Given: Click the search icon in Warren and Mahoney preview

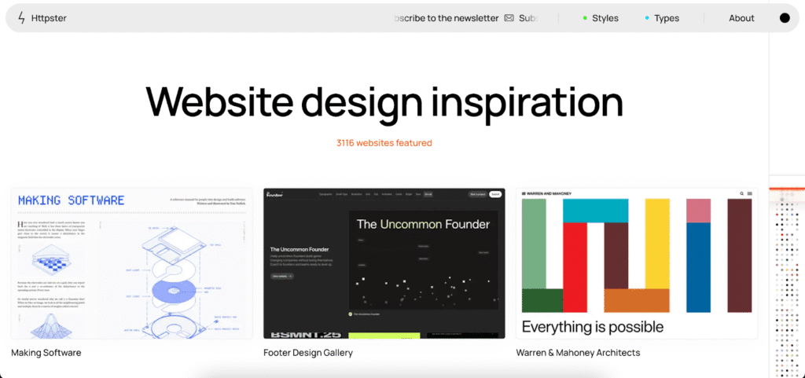Looking at the screenshot, I should [x=741, y=193].
